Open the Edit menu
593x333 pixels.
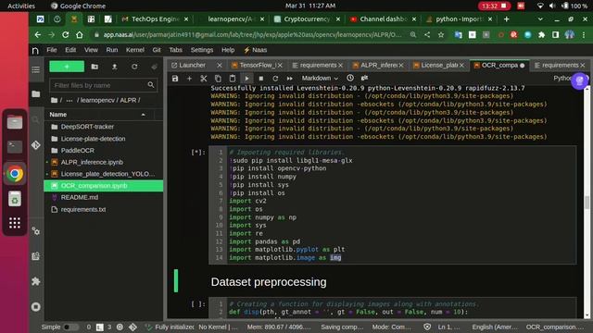point(70,50)
